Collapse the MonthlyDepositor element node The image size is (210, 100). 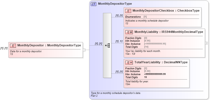84,50
